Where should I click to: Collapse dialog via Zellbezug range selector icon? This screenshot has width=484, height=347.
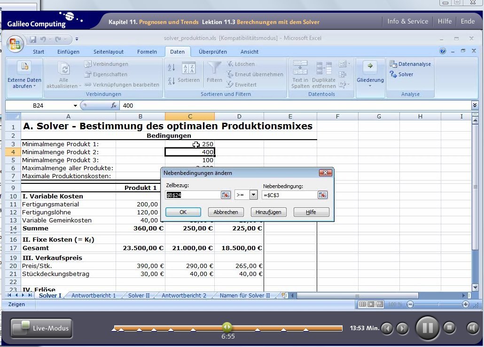[x=226, y=195]
